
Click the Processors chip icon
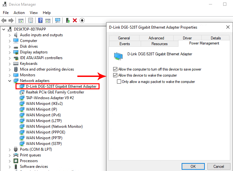point(16,161)
